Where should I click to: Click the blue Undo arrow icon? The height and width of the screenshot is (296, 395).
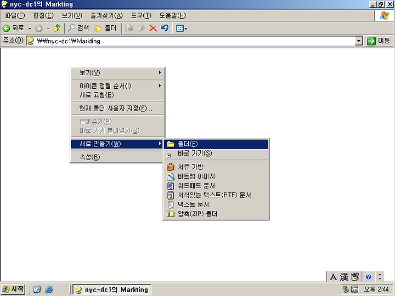165,28
